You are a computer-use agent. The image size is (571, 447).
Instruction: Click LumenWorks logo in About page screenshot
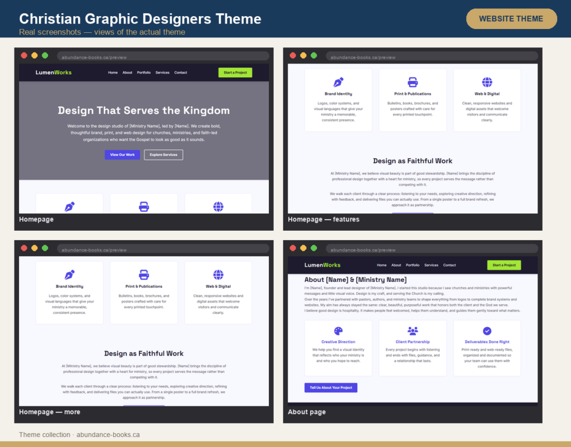322,265
